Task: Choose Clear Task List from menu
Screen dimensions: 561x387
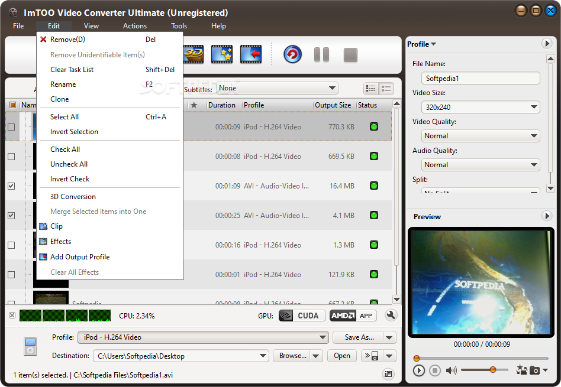Action: [x=110, y=70]
